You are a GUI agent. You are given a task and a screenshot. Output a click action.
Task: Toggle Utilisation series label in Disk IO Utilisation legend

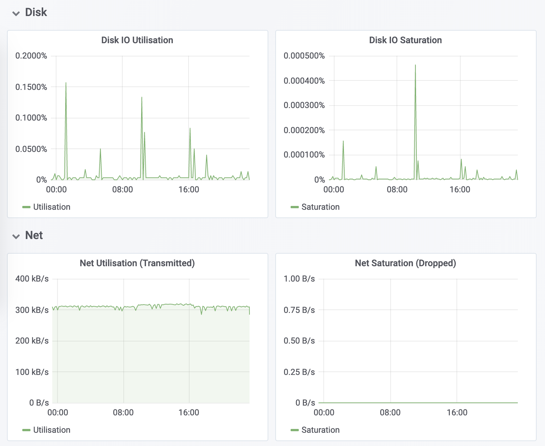pyautogui.click(x=52, y=207)
